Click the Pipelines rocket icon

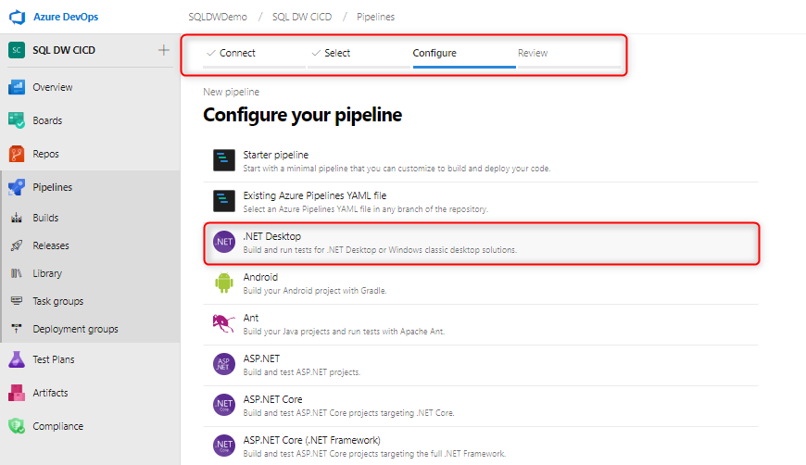click(x=17, y=187)
